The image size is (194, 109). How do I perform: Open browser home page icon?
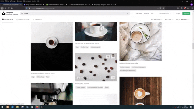[12, 8]
